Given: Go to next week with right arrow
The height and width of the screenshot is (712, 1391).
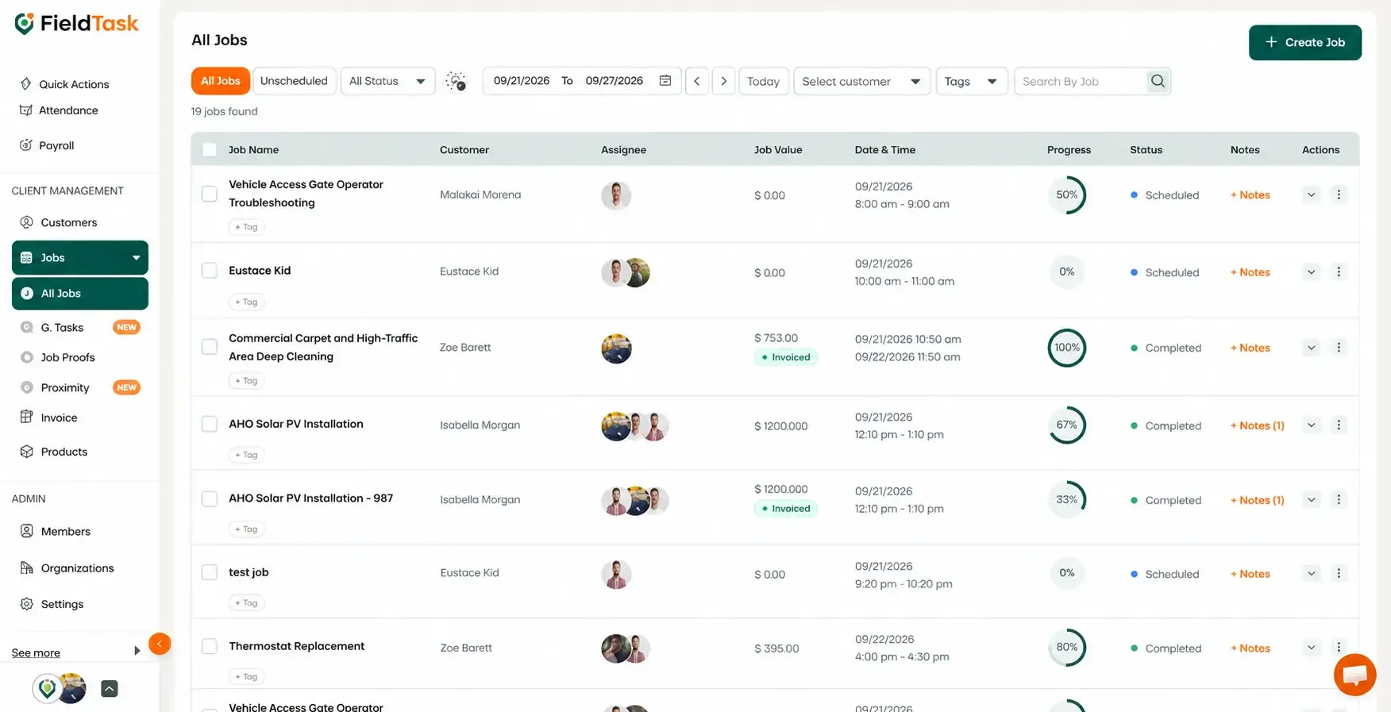Looking at the screenshot, I should [723, 81].
